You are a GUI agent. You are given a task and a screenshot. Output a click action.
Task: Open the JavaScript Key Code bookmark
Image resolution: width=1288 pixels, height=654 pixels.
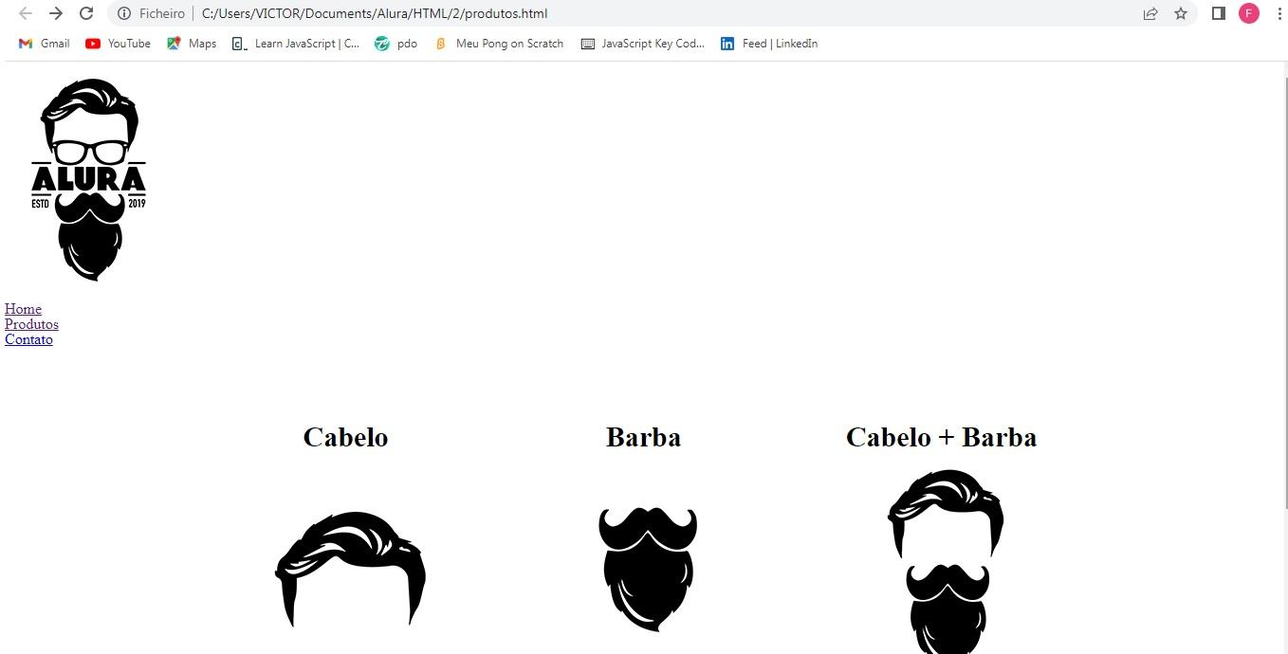643,44
